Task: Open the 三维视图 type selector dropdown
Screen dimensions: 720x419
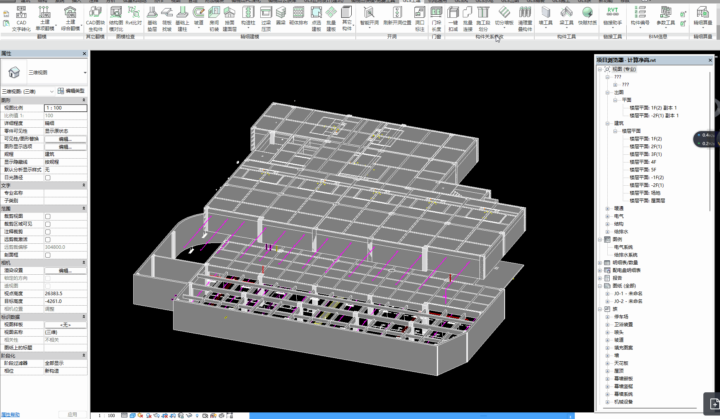Action: (x=85, y=73)
